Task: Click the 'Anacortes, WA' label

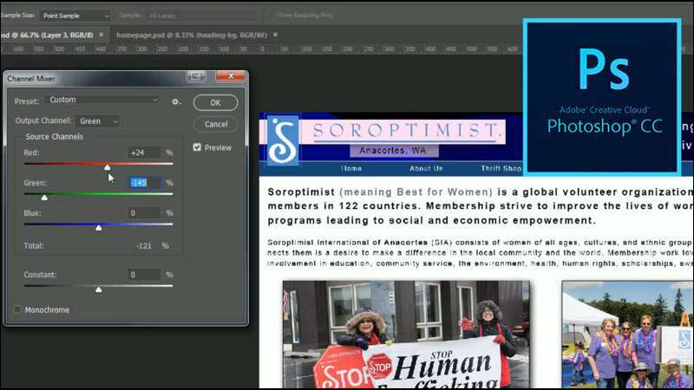Action: coord(394,151)
